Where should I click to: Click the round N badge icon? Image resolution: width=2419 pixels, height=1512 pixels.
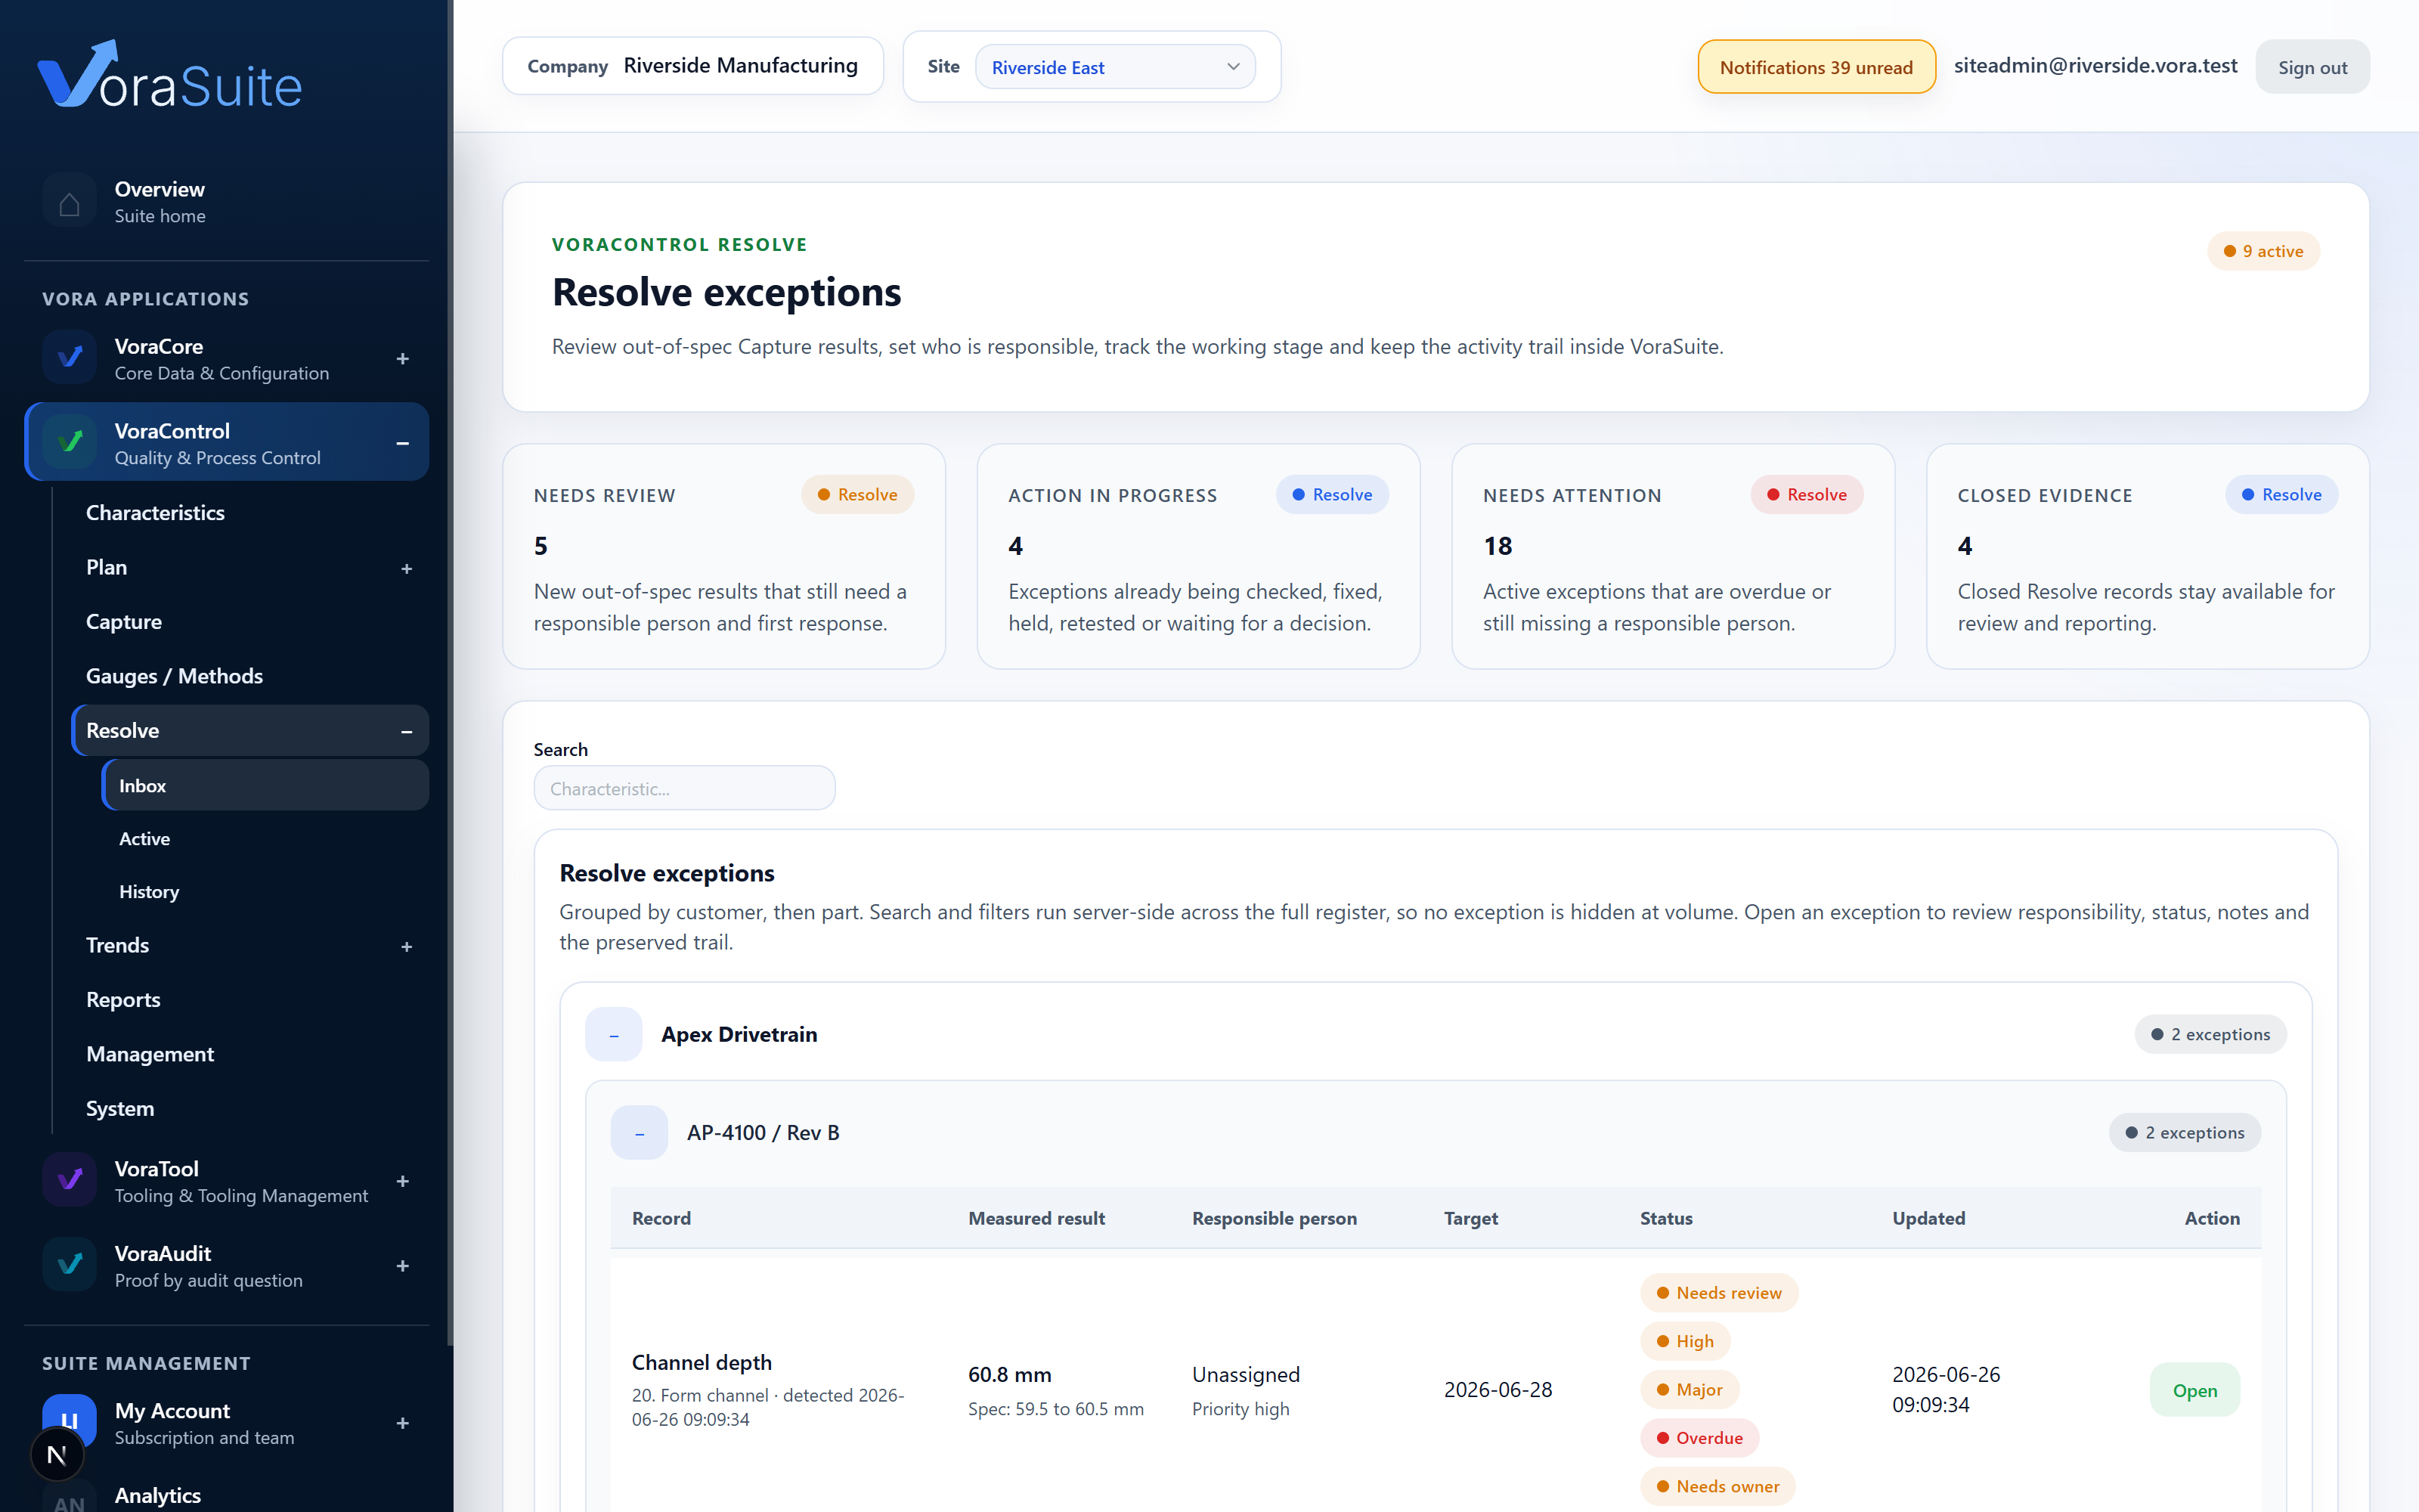(x=57, y=1455)
